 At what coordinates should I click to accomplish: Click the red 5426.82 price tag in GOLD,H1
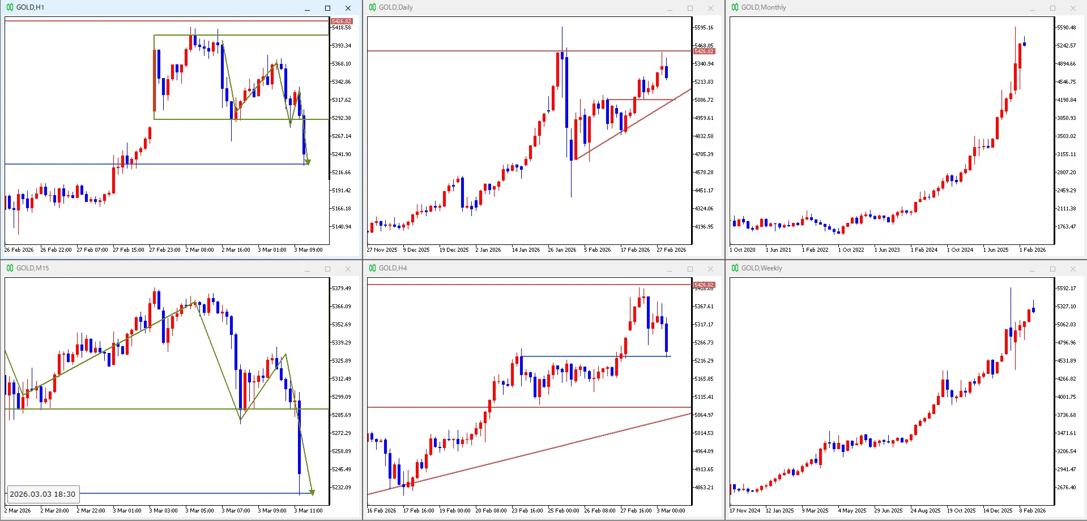342,21
